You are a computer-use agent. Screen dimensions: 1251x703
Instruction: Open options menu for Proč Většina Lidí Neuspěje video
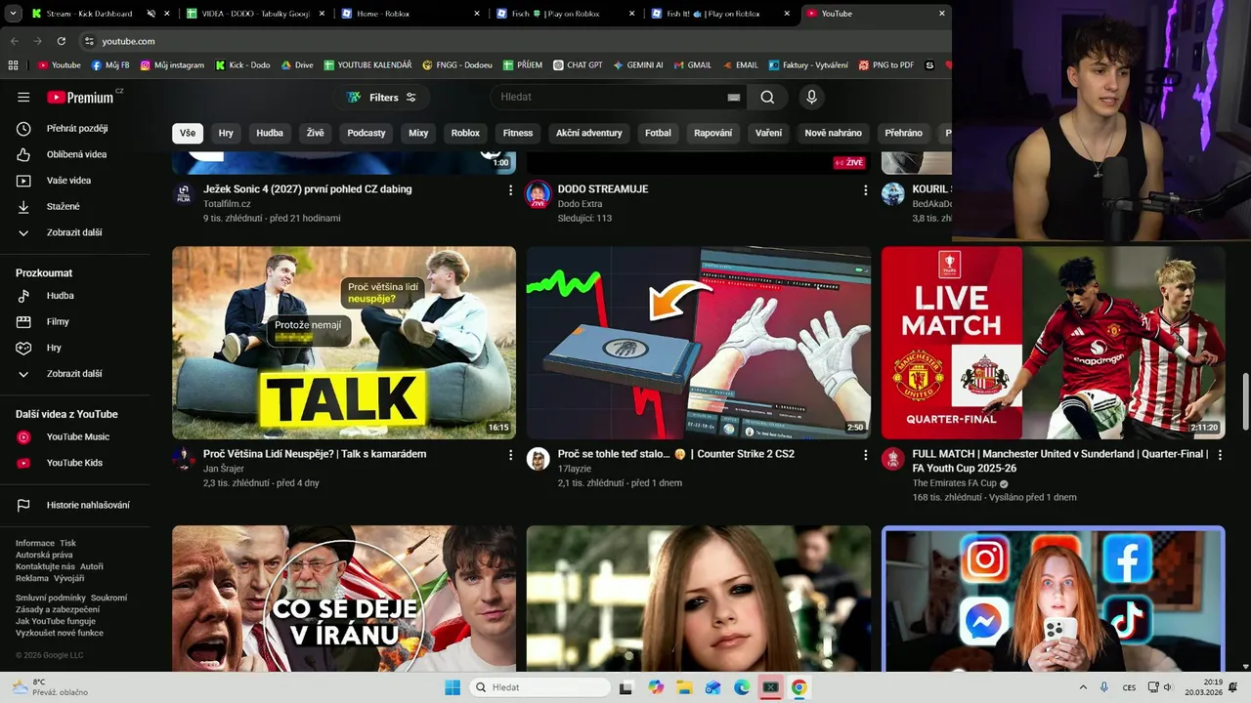coord(510,455)
